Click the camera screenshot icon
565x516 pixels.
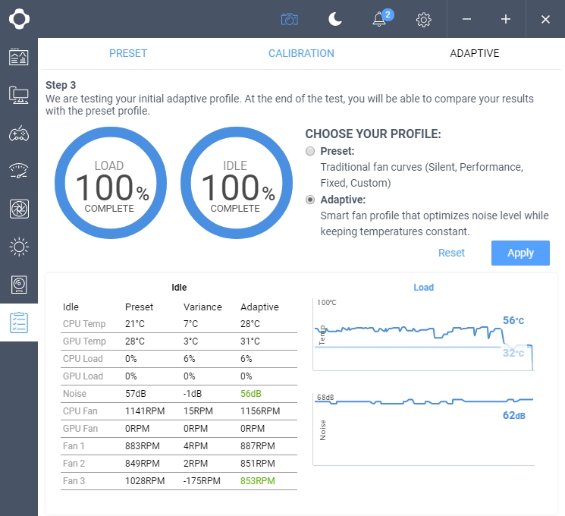(289, 19)
